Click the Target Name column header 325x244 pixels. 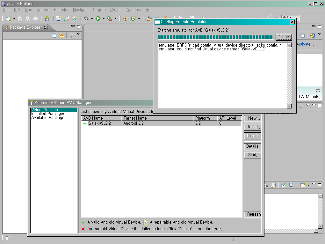click(x=157, y=118)
